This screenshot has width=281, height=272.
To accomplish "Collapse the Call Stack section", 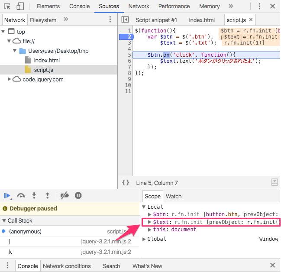I will [4, 220].
